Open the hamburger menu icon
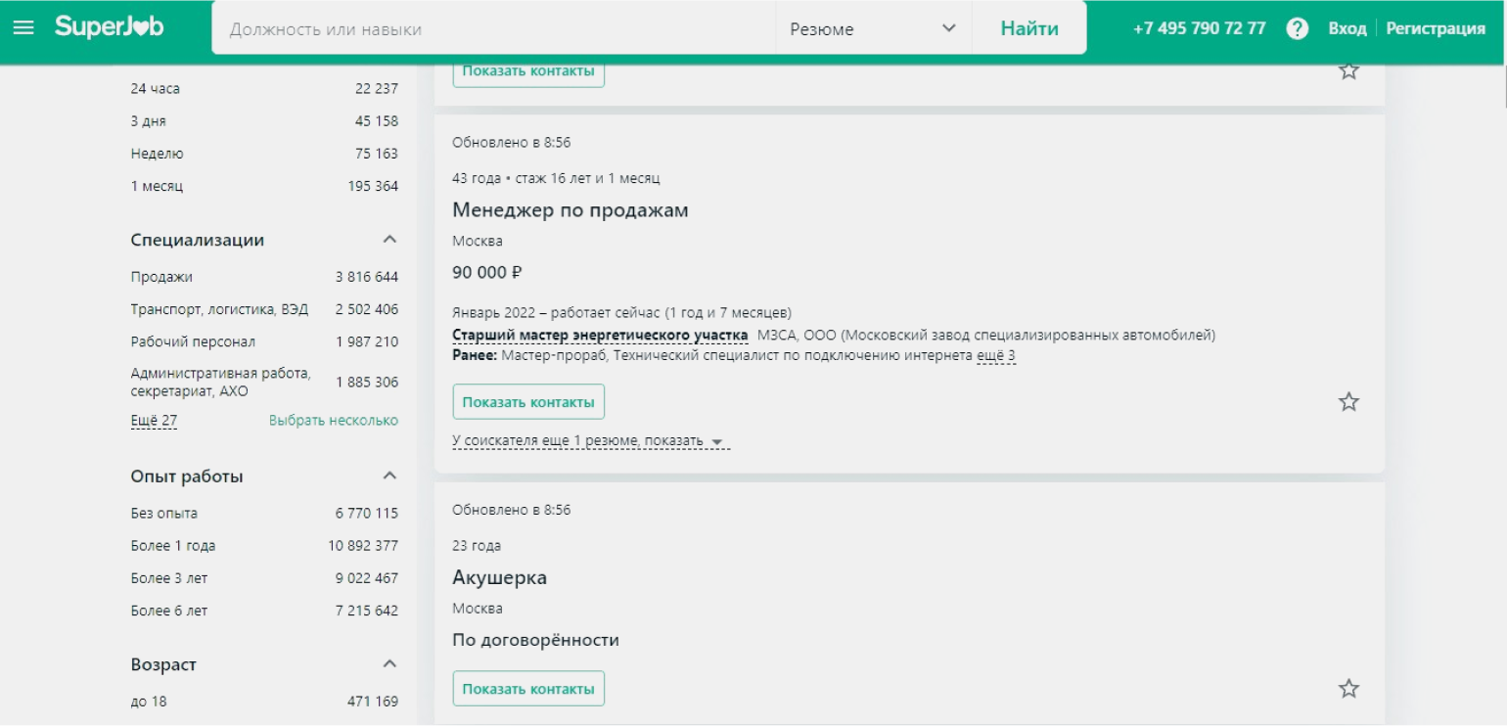Screen dimensions: 1507x726 coord(23,27)
